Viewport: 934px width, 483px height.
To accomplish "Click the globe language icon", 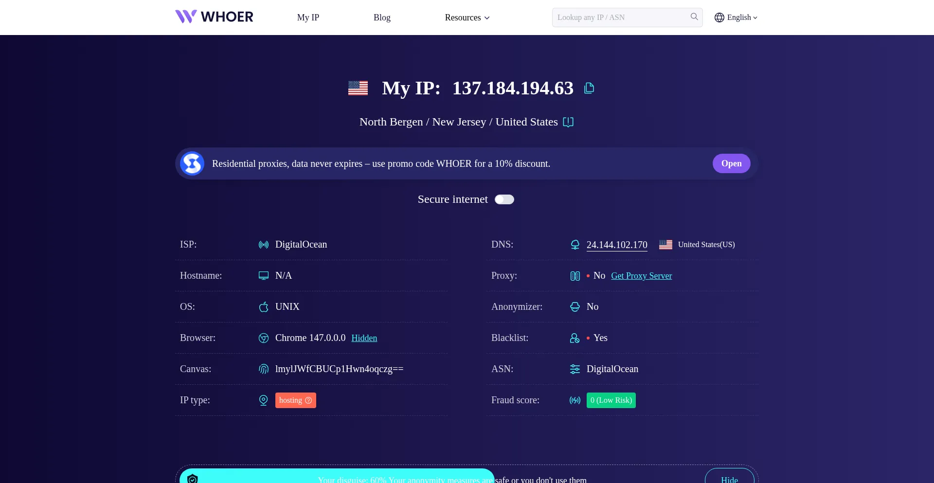I will [x=719, y=18].
